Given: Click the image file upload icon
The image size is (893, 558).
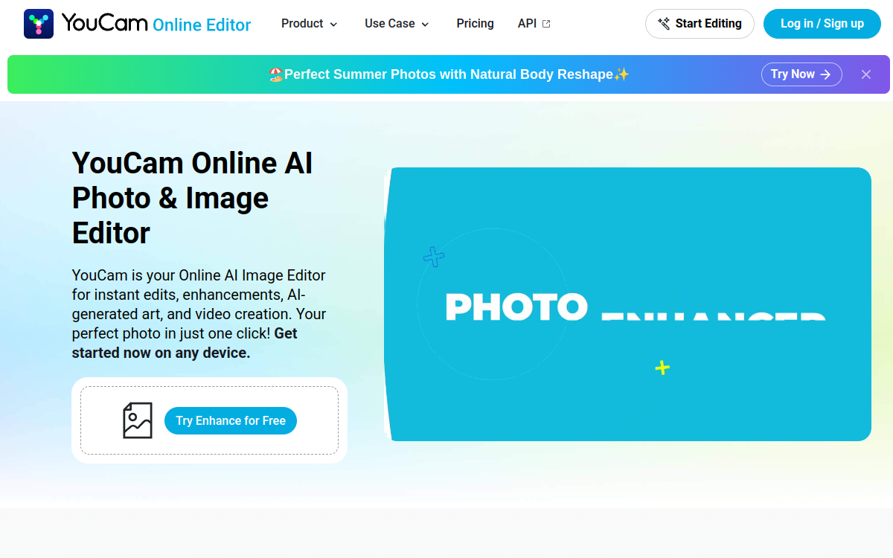Looking at the screenshot, I should tap(138, 420).
